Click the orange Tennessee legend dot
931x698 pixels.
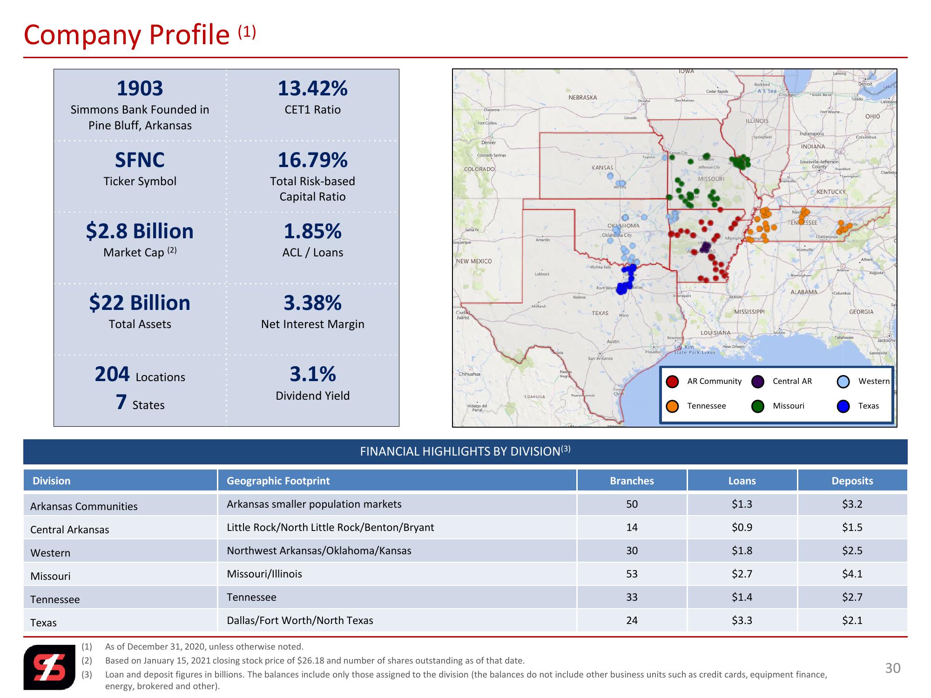point(672,406)
